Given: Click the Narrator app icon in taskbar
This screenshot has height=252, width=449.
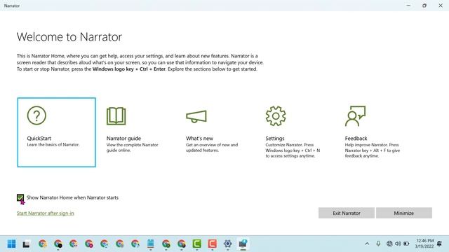Looking at the screenshot, I should [243, 244].
